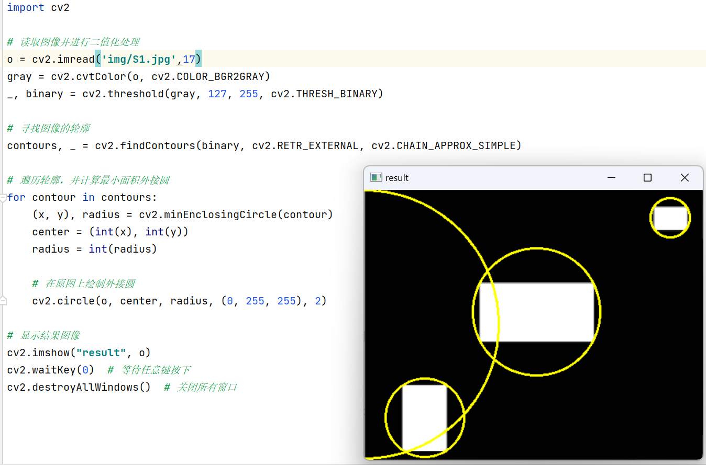
Task: Click the result window title text
Action: point(397,178)
